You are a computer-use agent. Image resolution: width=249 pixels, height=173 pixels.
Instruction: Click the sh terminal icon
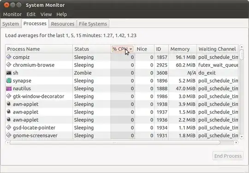coord(9,73)
